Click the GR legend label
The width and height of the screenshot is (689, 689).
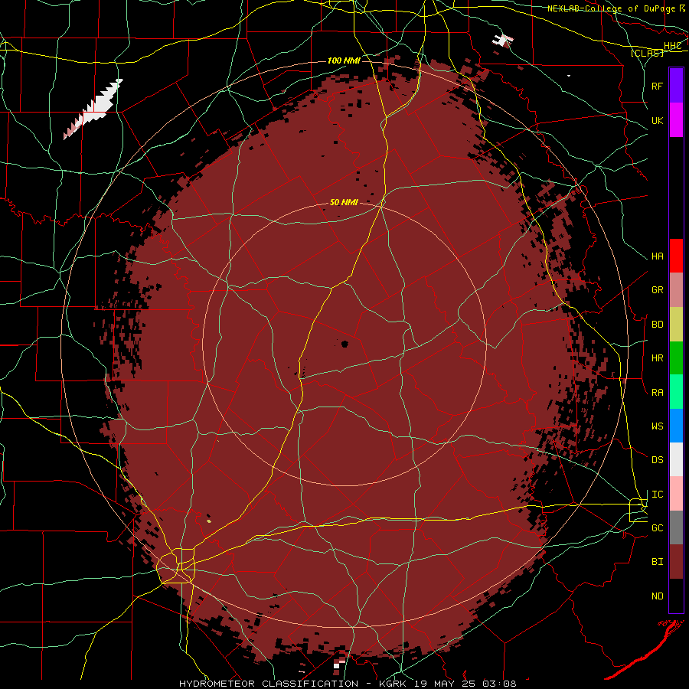[x=657, y=290]
